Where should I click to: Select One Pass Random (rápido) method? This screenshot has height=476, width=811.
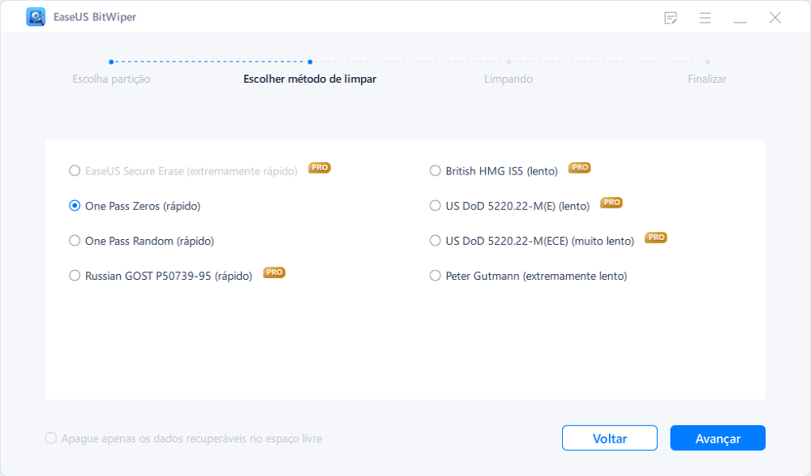(x=75, y=241)
